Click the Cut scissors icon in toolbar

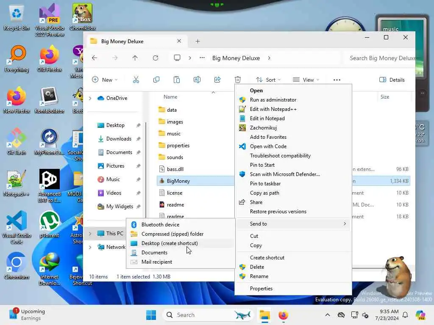click(x=136, y=80)
